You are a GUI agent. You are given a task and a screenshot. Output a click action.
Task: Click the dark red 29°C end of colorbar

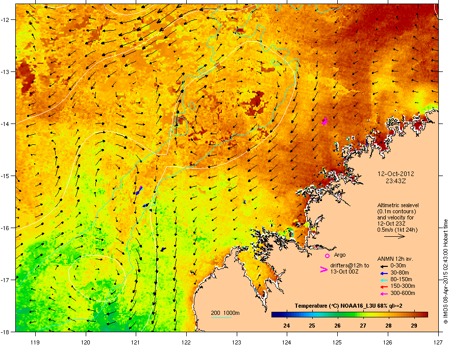click(x=423, y=314)
